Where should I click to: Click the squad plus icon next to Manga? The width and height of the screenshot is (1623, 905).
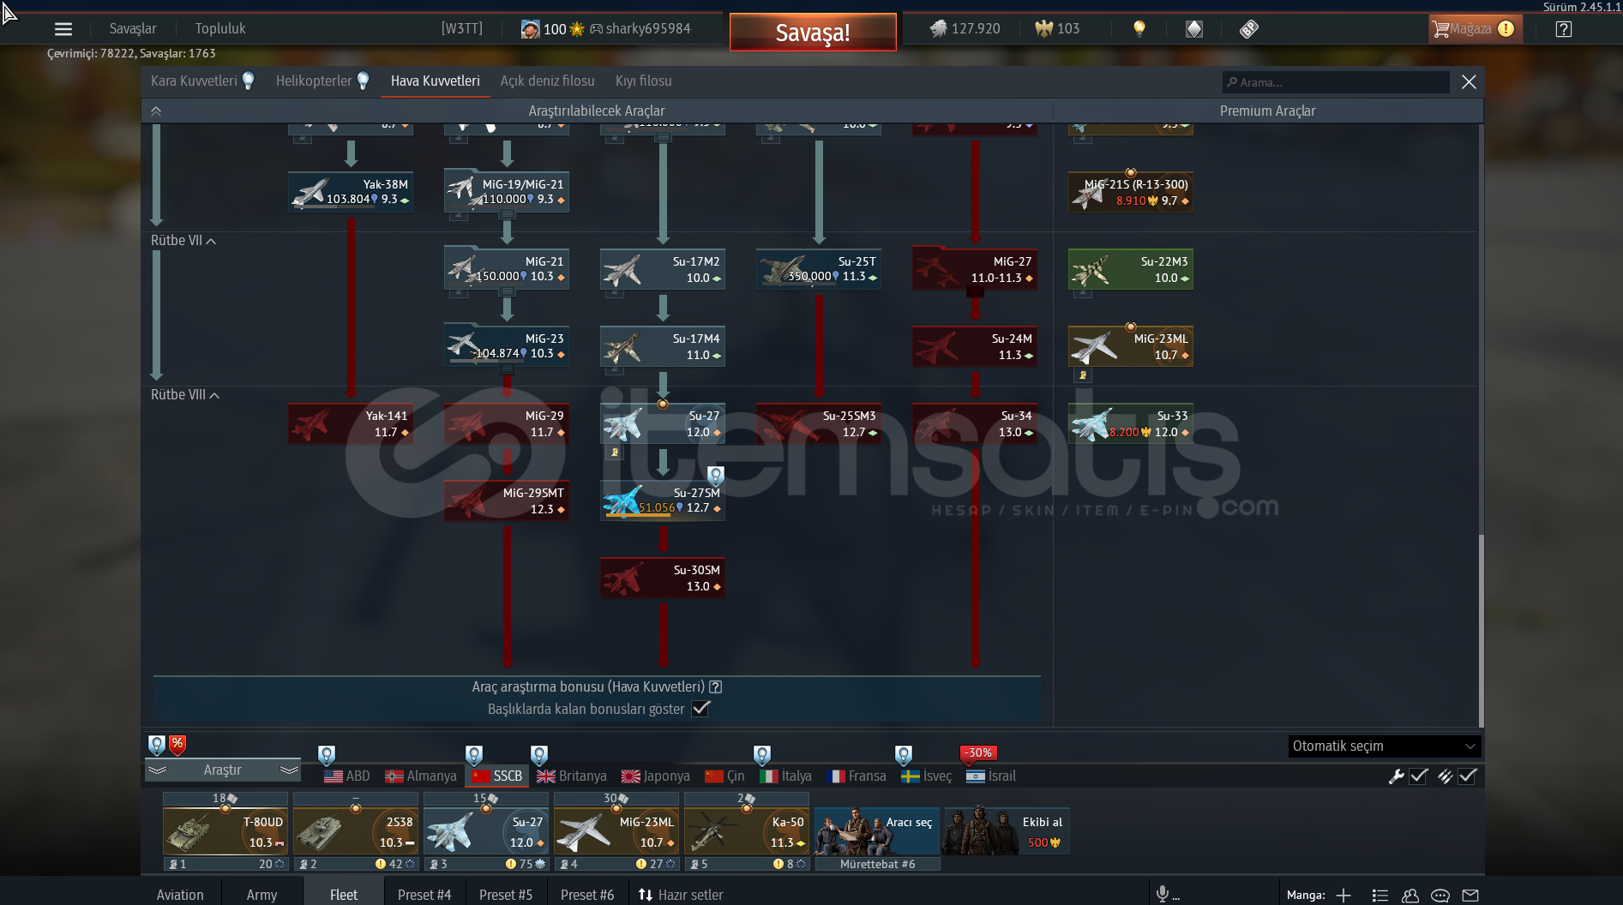(1343, 895)
